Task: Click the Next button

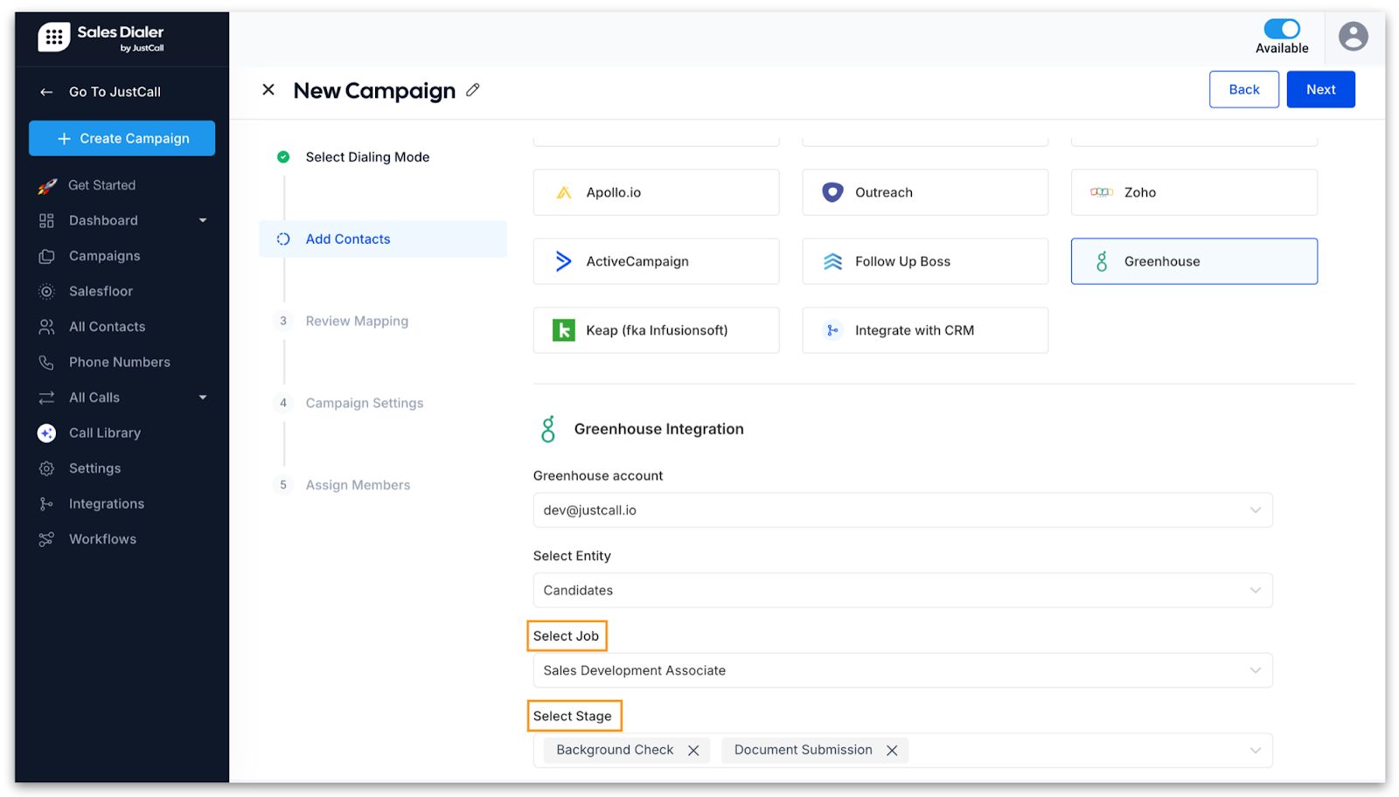Action: (x=1320, y=89)
